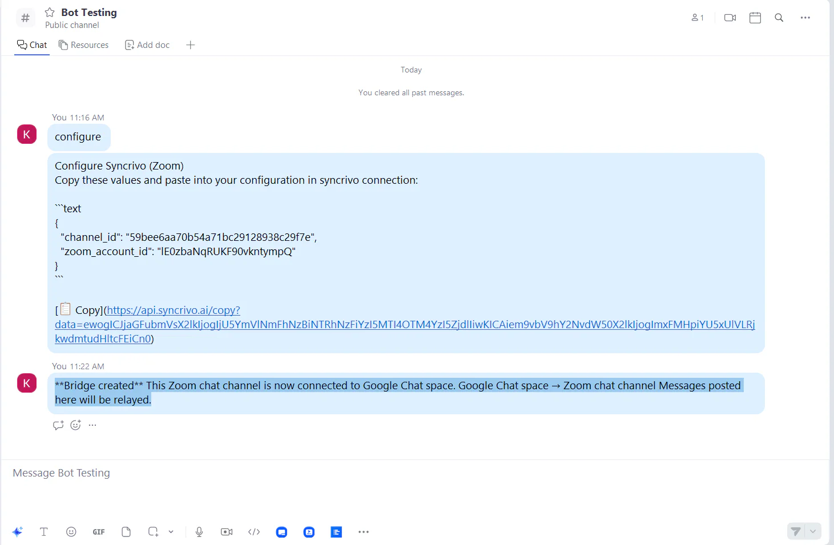Select the zoom_account_id line text
This screenshot has width=834, height=545.
tap(178, 252)
